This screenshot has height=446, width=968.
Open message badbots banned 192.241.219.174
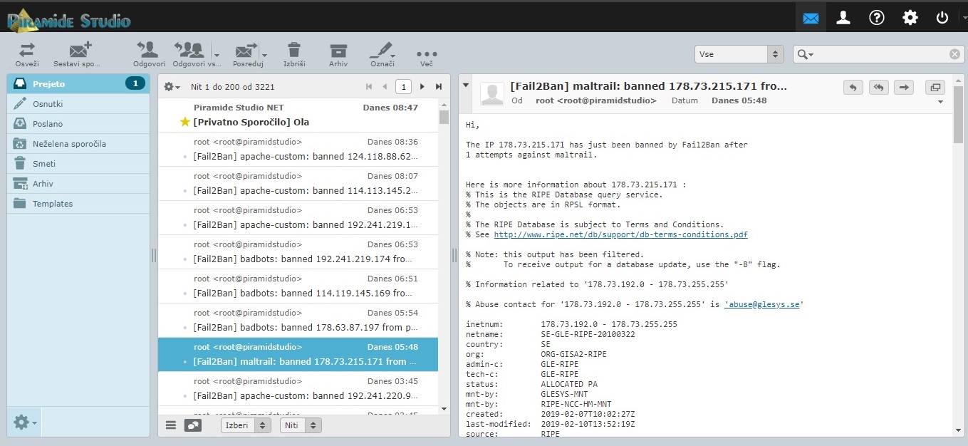298,252
